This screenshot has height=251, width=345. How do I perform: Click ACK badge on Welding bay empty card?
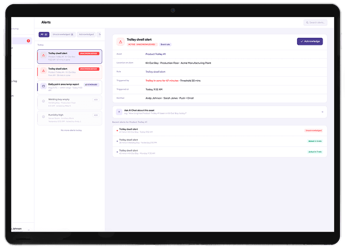(x=96, y=100)
